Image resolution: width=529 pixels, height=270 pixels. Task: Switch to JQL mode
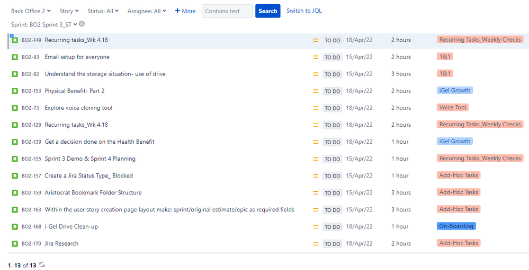click(x=304, y=11)
